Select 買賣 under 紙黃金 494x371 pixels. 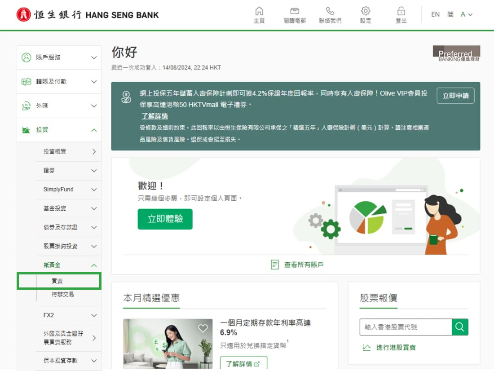point(57,281)
